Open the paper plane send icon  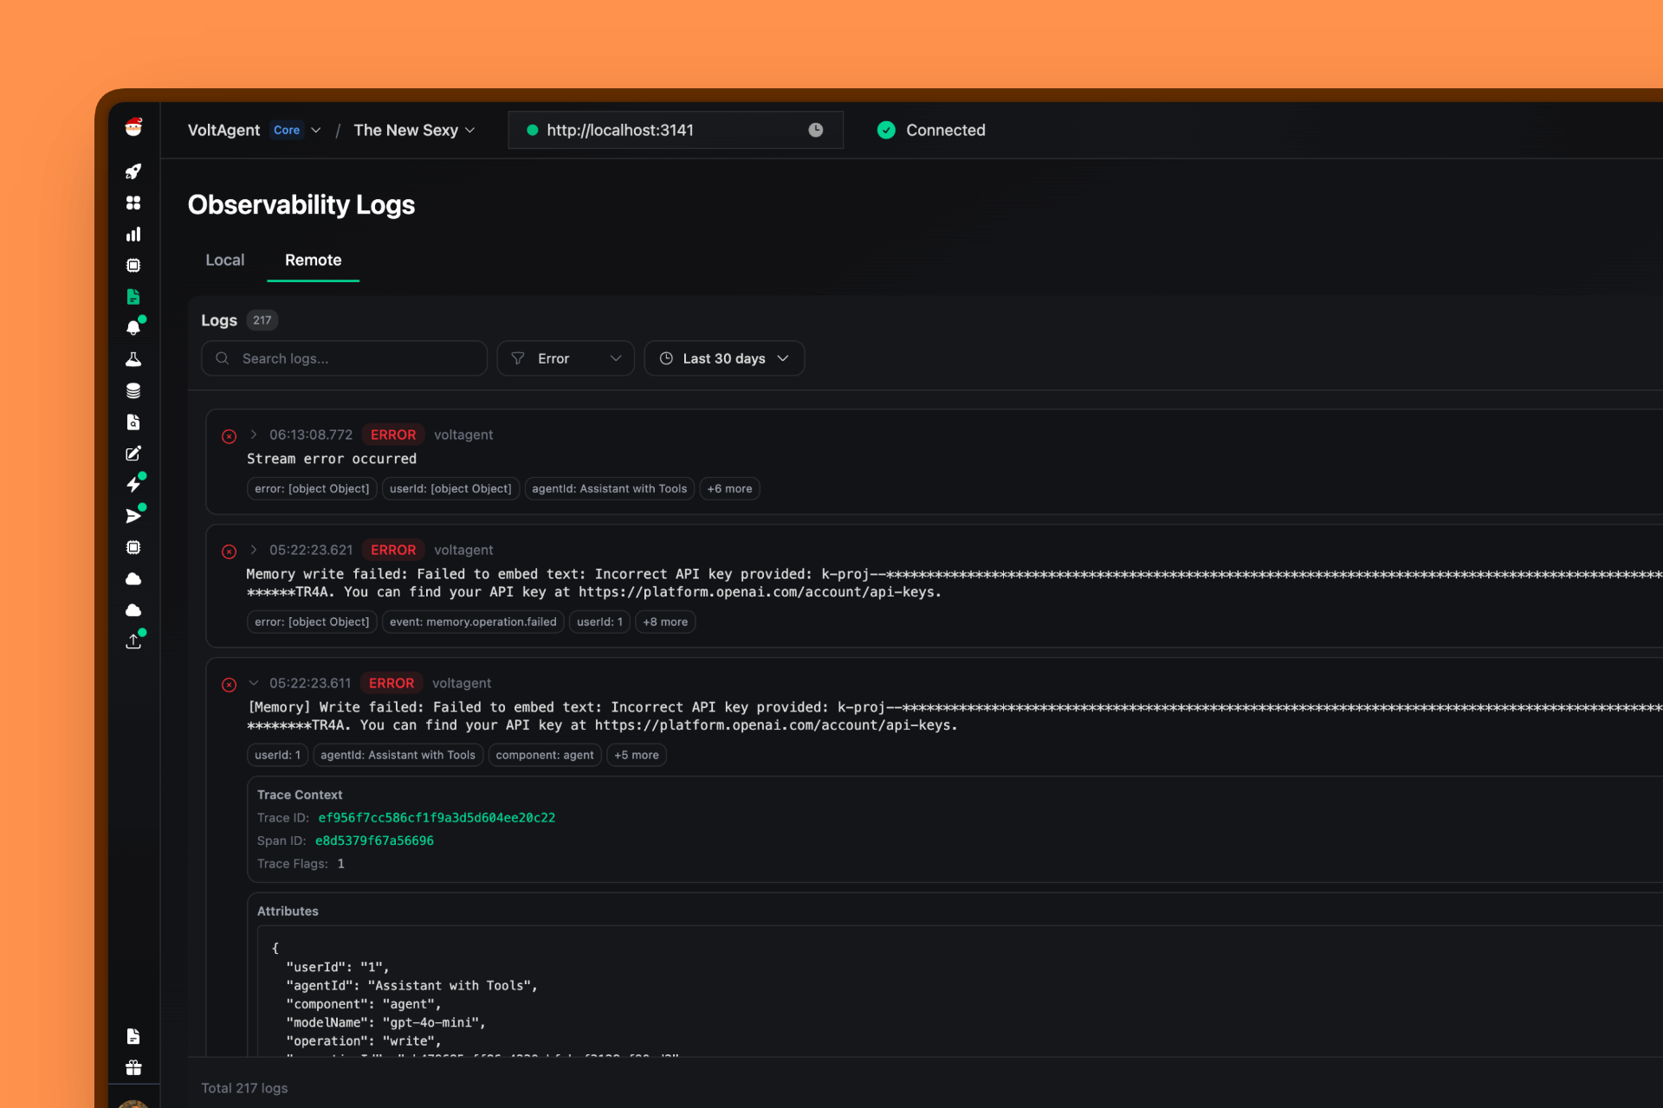click(133, 516)
